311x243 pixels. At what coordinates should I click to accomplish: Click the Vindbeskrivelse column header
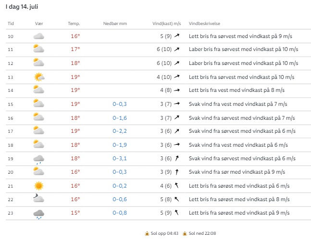point(204,24)
